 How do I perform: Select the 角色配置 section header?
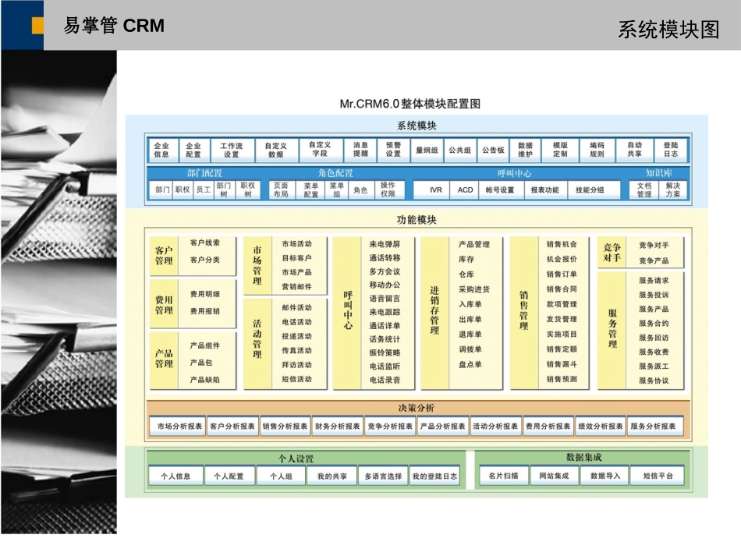[335, 173]
